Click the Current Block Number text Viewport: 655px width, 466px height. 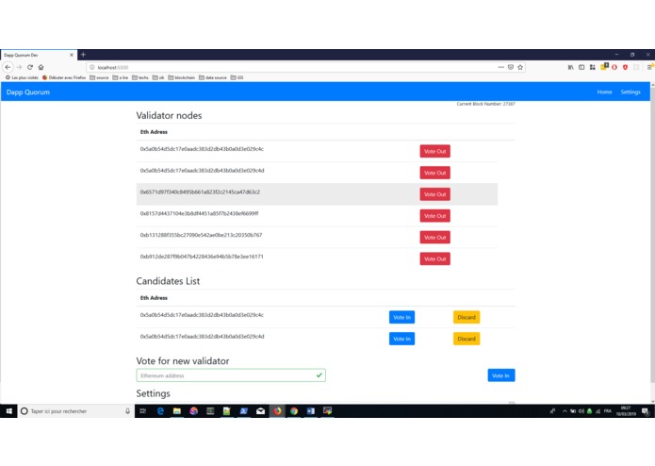pos(485,104)
